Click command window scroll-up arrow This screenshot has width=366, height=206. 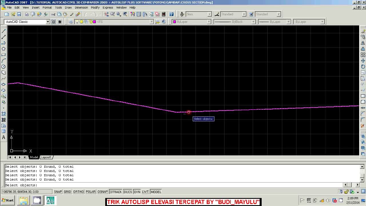click(362, 167)
